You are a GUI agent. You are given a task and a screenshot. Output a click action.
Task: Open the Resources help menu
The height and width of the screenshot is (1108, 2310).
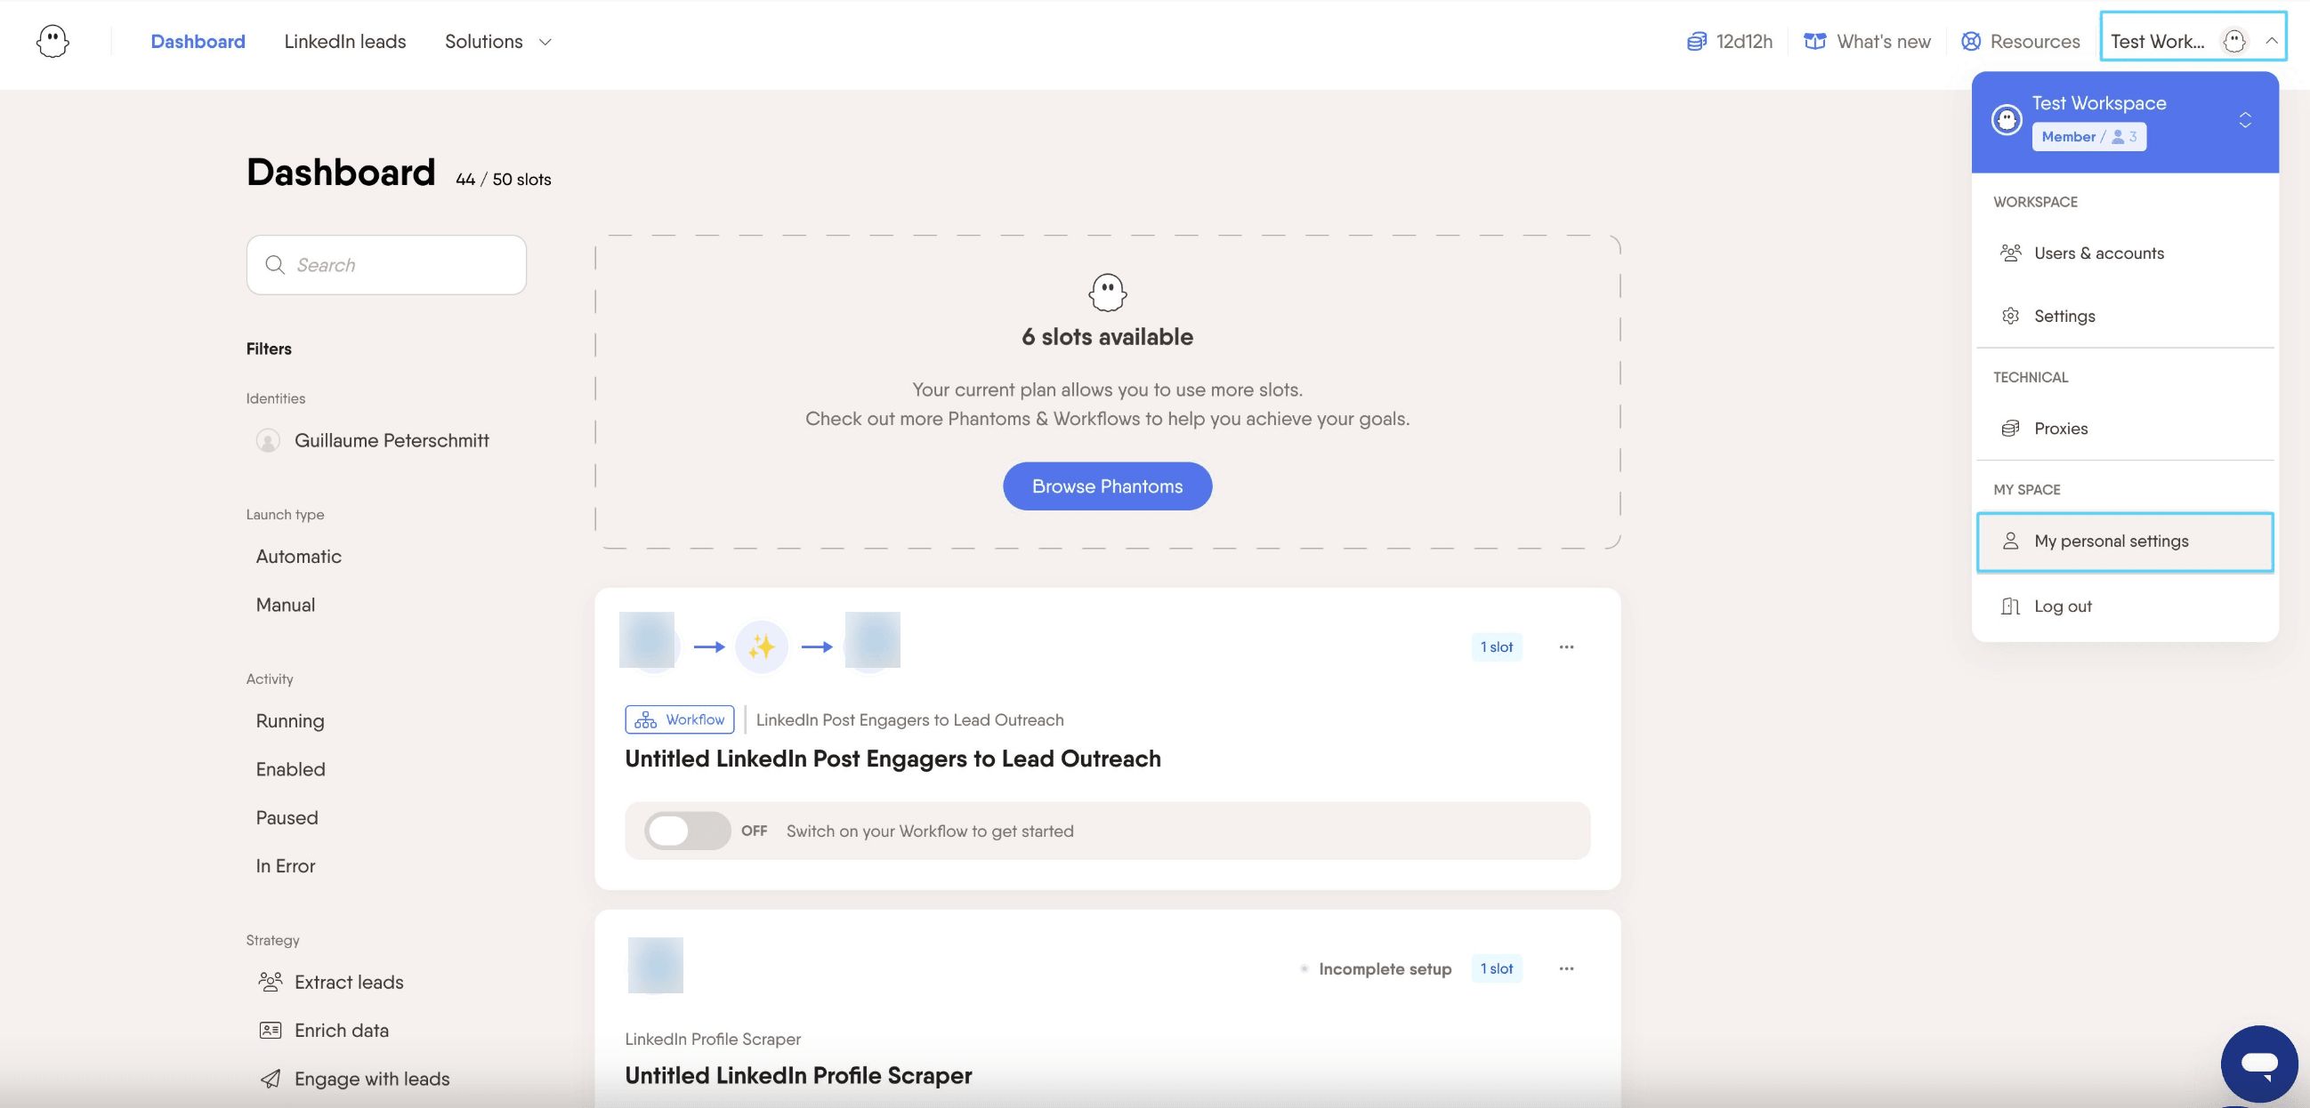click(x=2019, y=41)
